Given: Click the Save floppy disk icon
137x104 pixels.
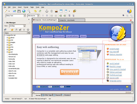Looking at the screenshot, I should [x=19, y=11].
